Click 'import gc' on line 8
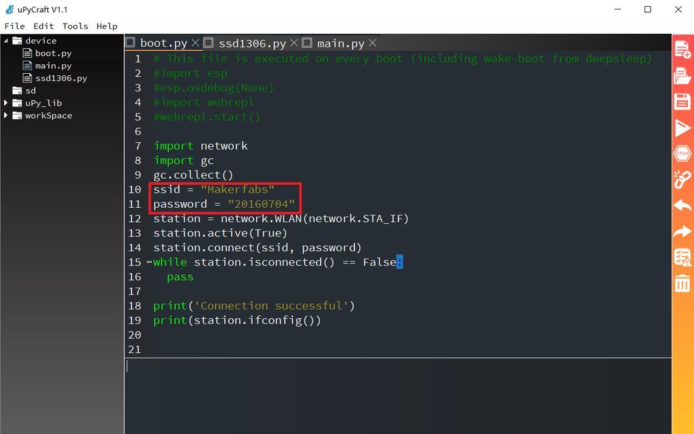 [184, 160]
